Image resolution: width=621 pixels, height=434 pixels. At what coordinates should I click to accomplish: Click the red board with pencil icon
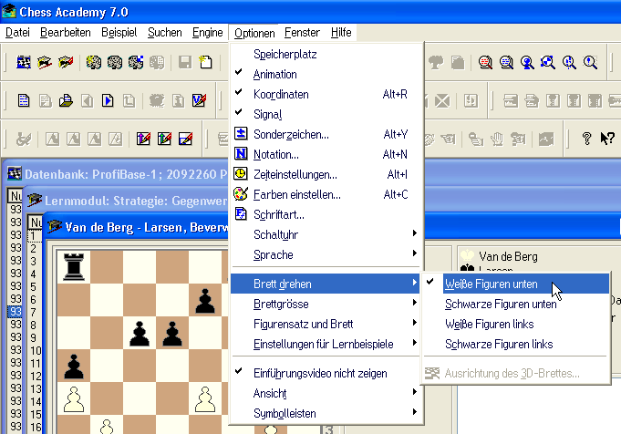pyautogui.click(x=143, y=139)
